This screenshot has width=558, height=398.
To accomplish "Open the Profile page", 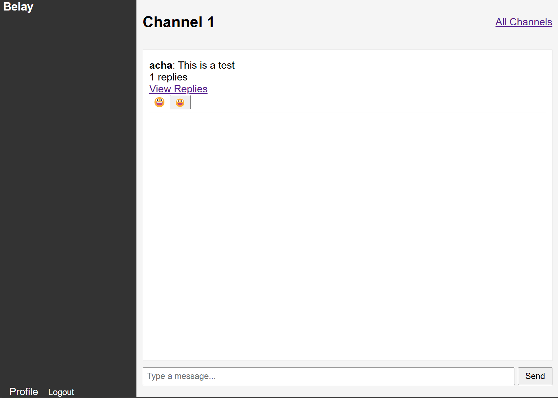I will (23, 391).
